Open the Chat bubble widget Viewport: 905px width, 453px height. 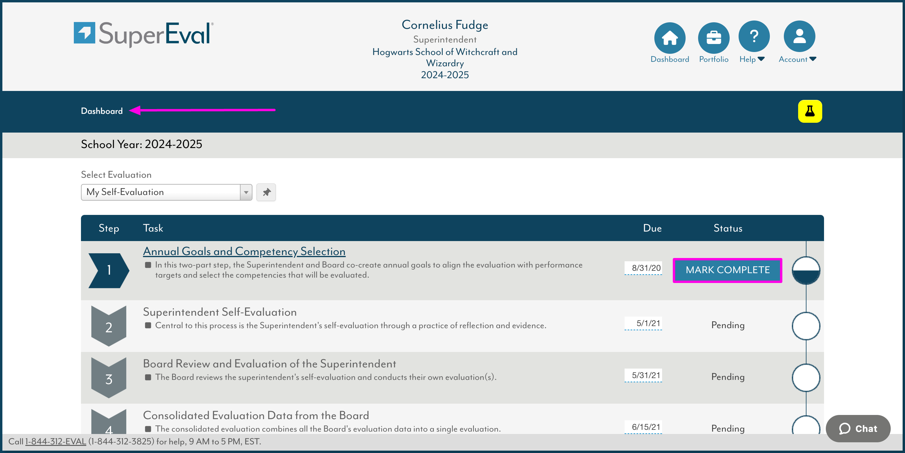pos(858,428)
